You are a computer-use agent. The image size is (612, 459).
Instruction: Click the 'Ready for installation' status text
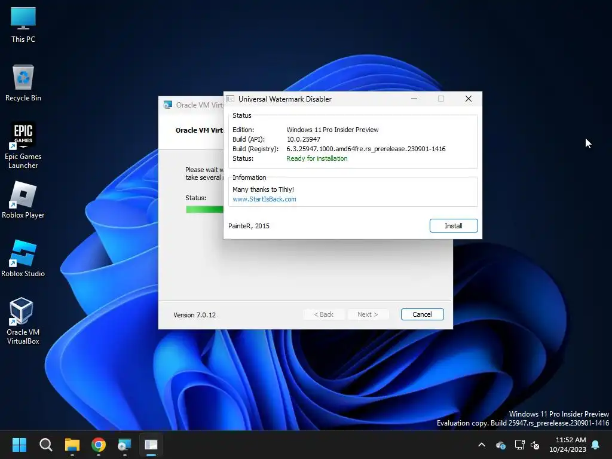click(317, 158)
